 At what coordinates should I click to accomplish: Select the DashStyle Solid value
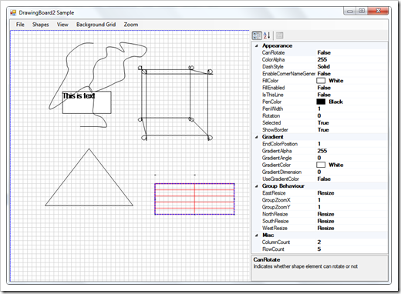(x=323, y=67)
